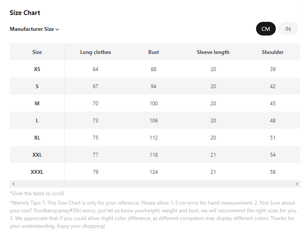Screen dimensions: 302x232
Task: Click the L size row label
Action: coord(37,120)
